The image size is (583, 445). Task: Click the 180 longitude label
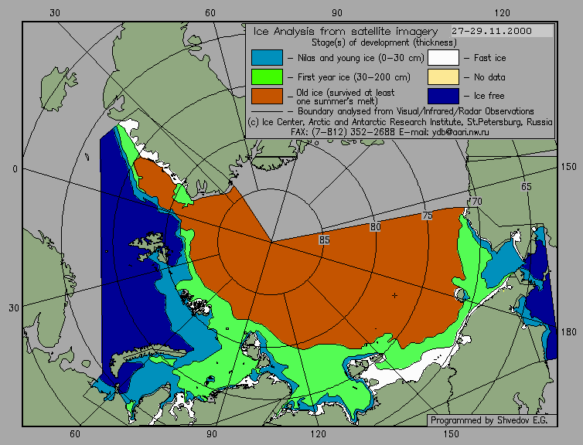coord(568,331)
